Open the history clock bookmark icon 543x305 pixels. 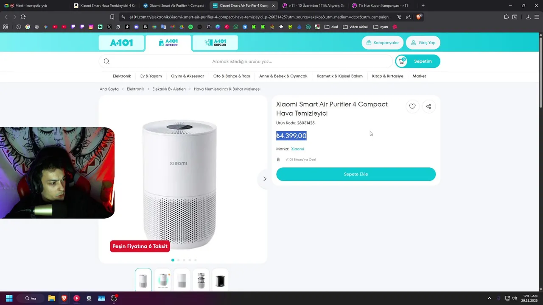[x=19, y=27]
